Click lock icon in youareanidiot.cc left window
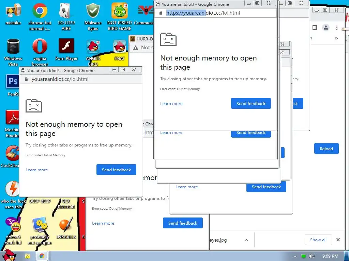This screenshot has width=349, height=261. (x=26, y=79)
